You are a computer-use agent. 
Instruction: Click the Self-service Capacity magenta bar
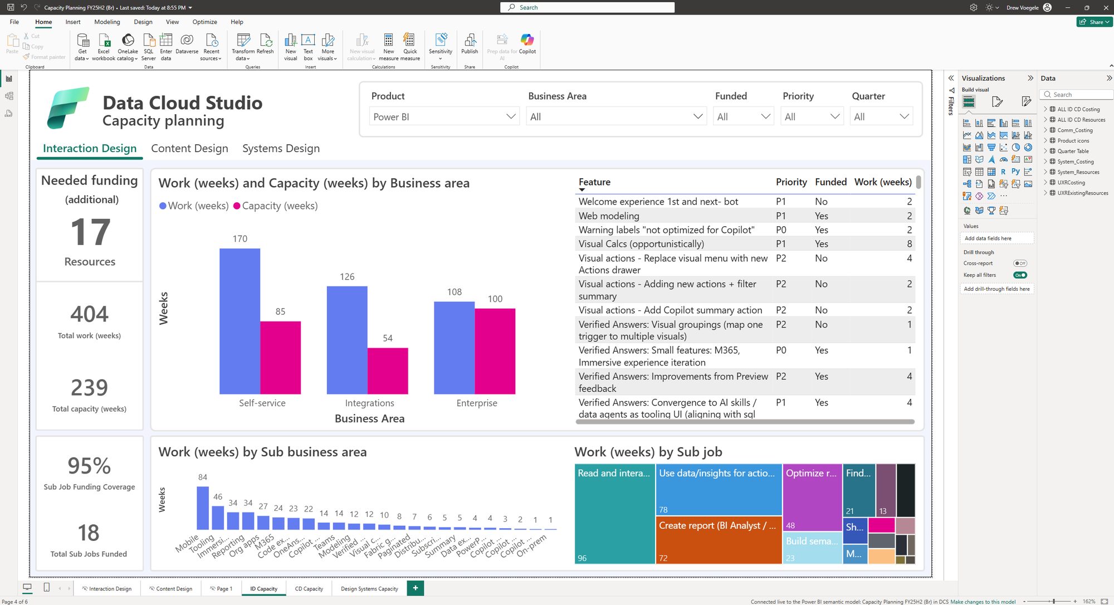(280, 358)
